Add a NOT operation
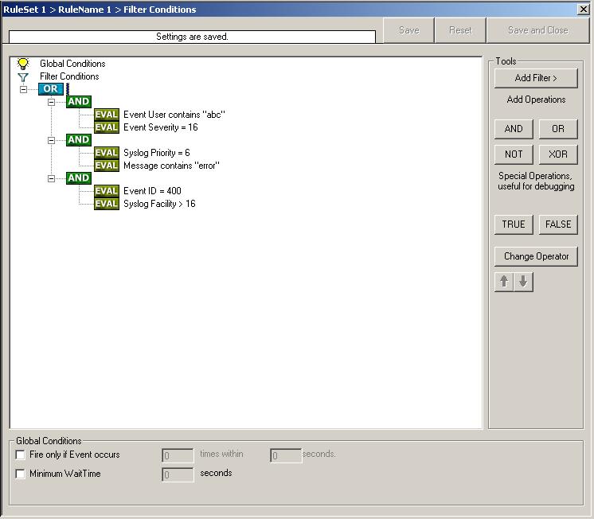This screenshot has height=519, width=594. [514, 154]
